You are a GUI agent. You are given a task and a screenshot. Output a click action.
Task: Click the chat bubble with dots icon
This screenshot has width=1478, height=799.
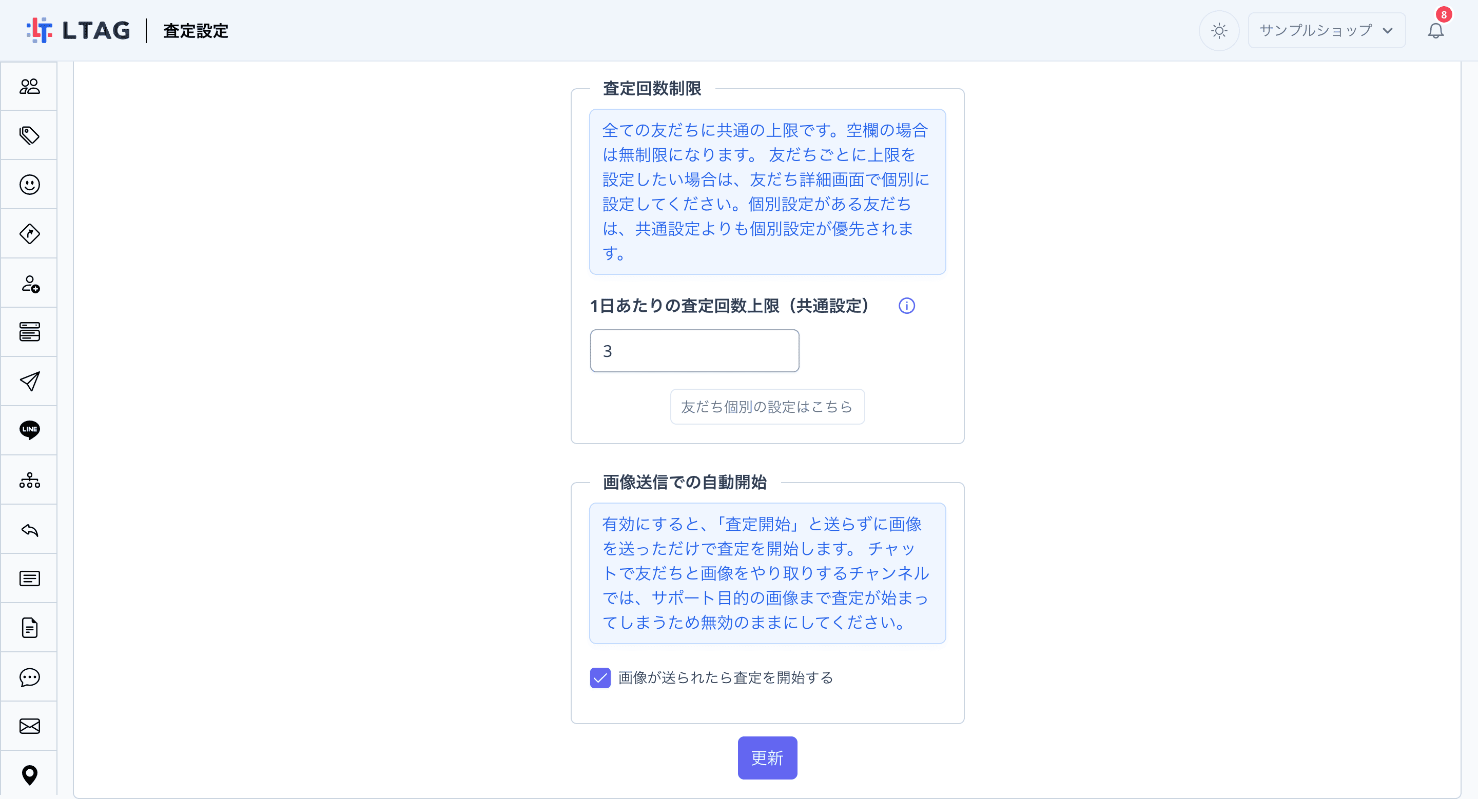click(x=29, y=677)
